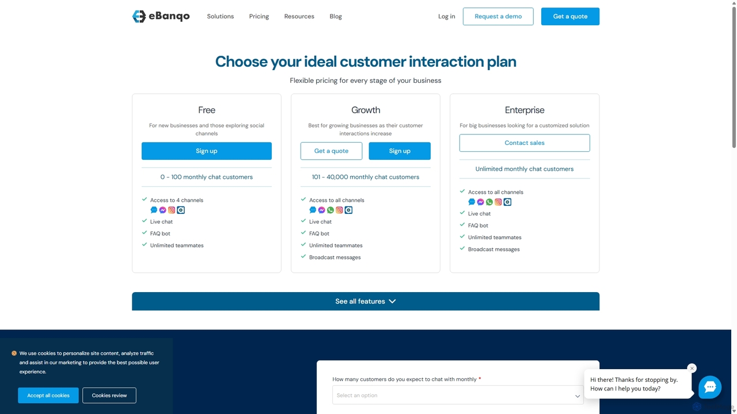Dismiss the chat greeting popup

(692, 368)
